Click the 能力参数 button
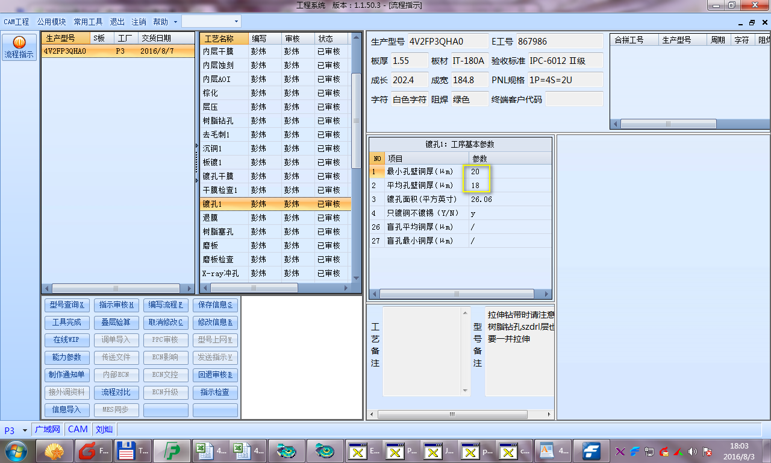Image resolution: width=771 pixels, height=463 pixels. click(67, 357)
